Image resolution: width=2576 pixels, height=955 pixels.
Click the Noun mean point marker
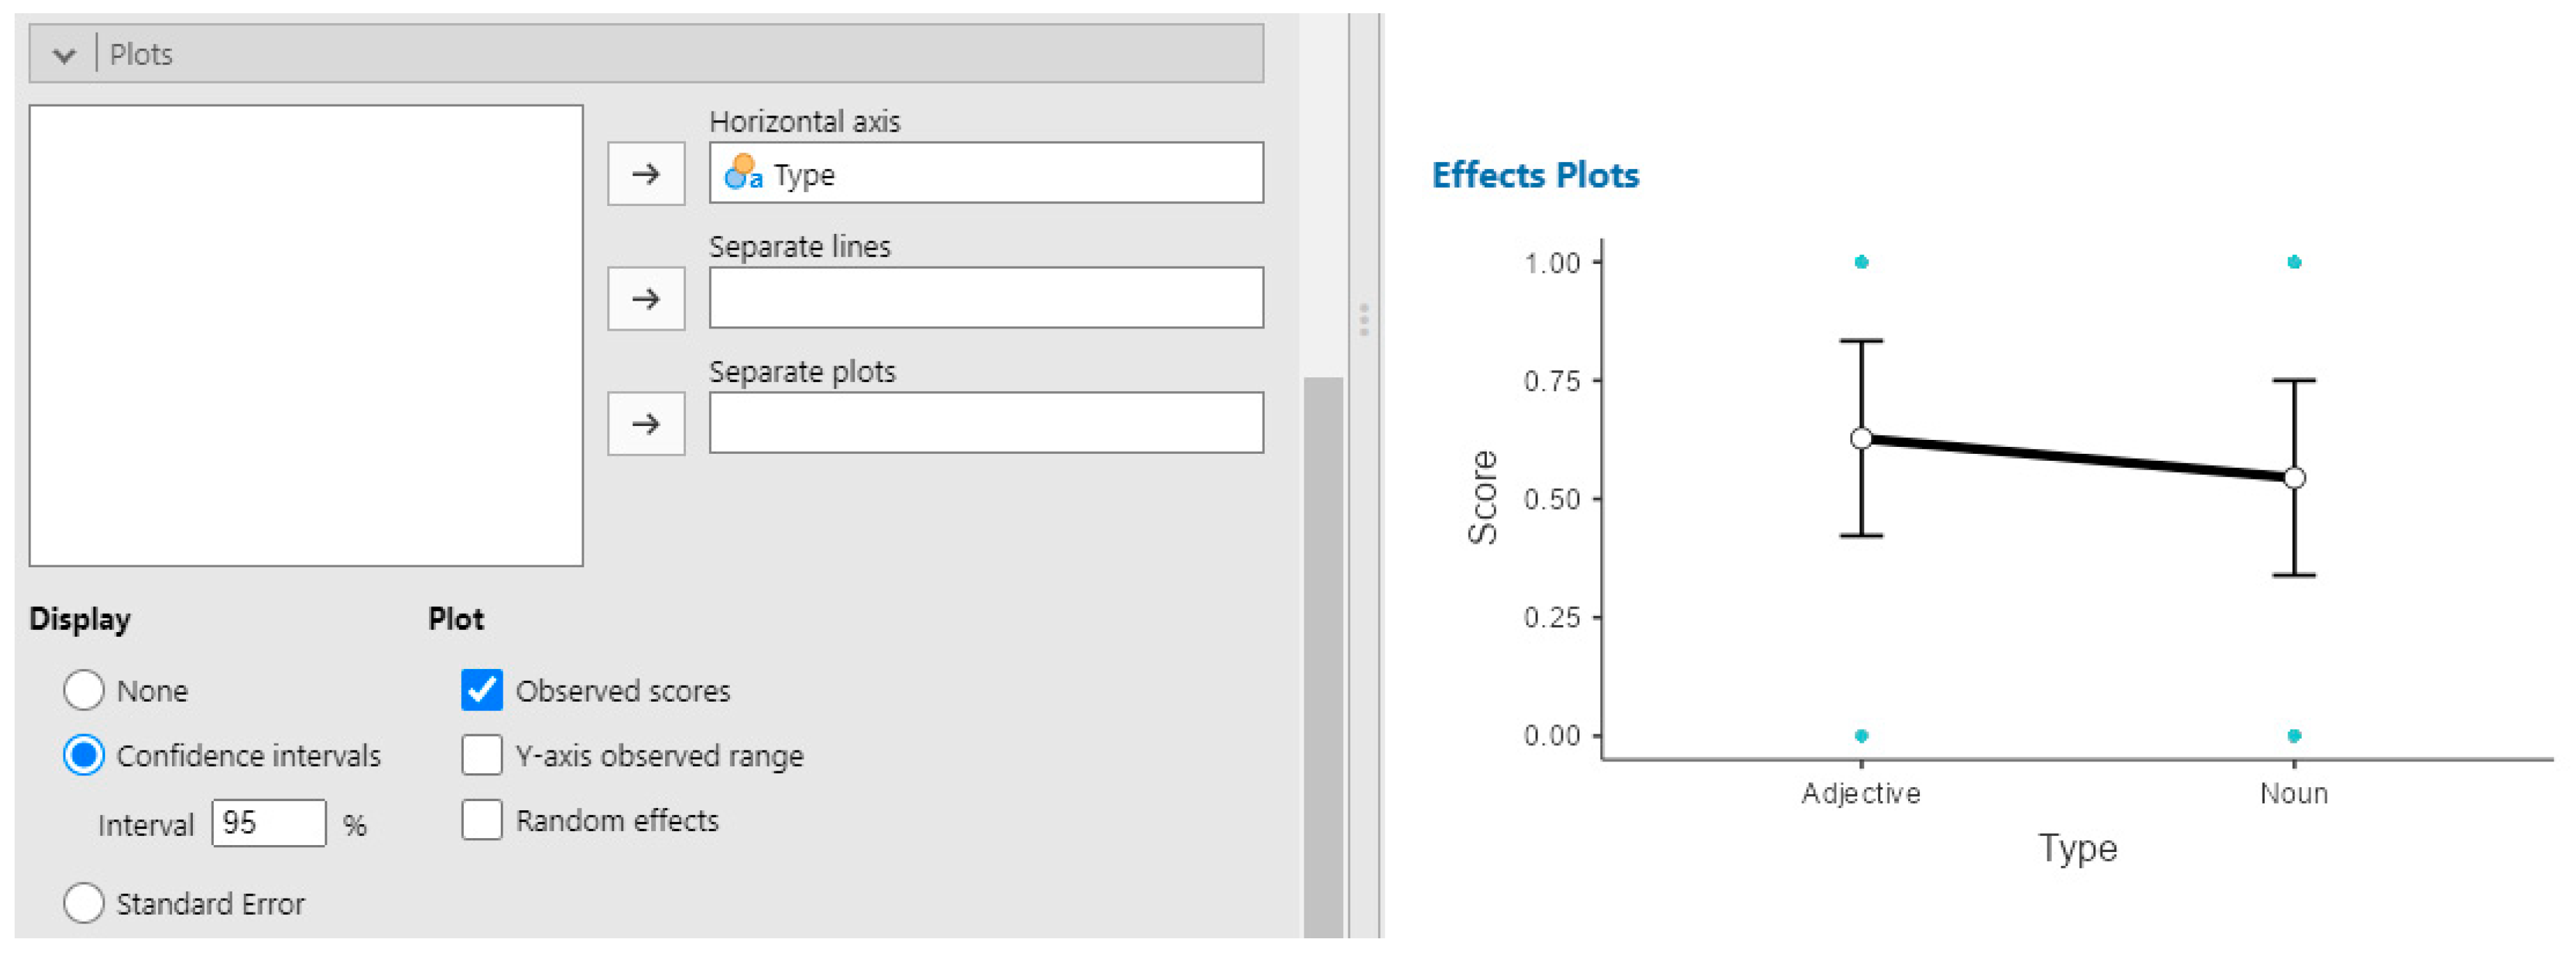(2295, 478)
